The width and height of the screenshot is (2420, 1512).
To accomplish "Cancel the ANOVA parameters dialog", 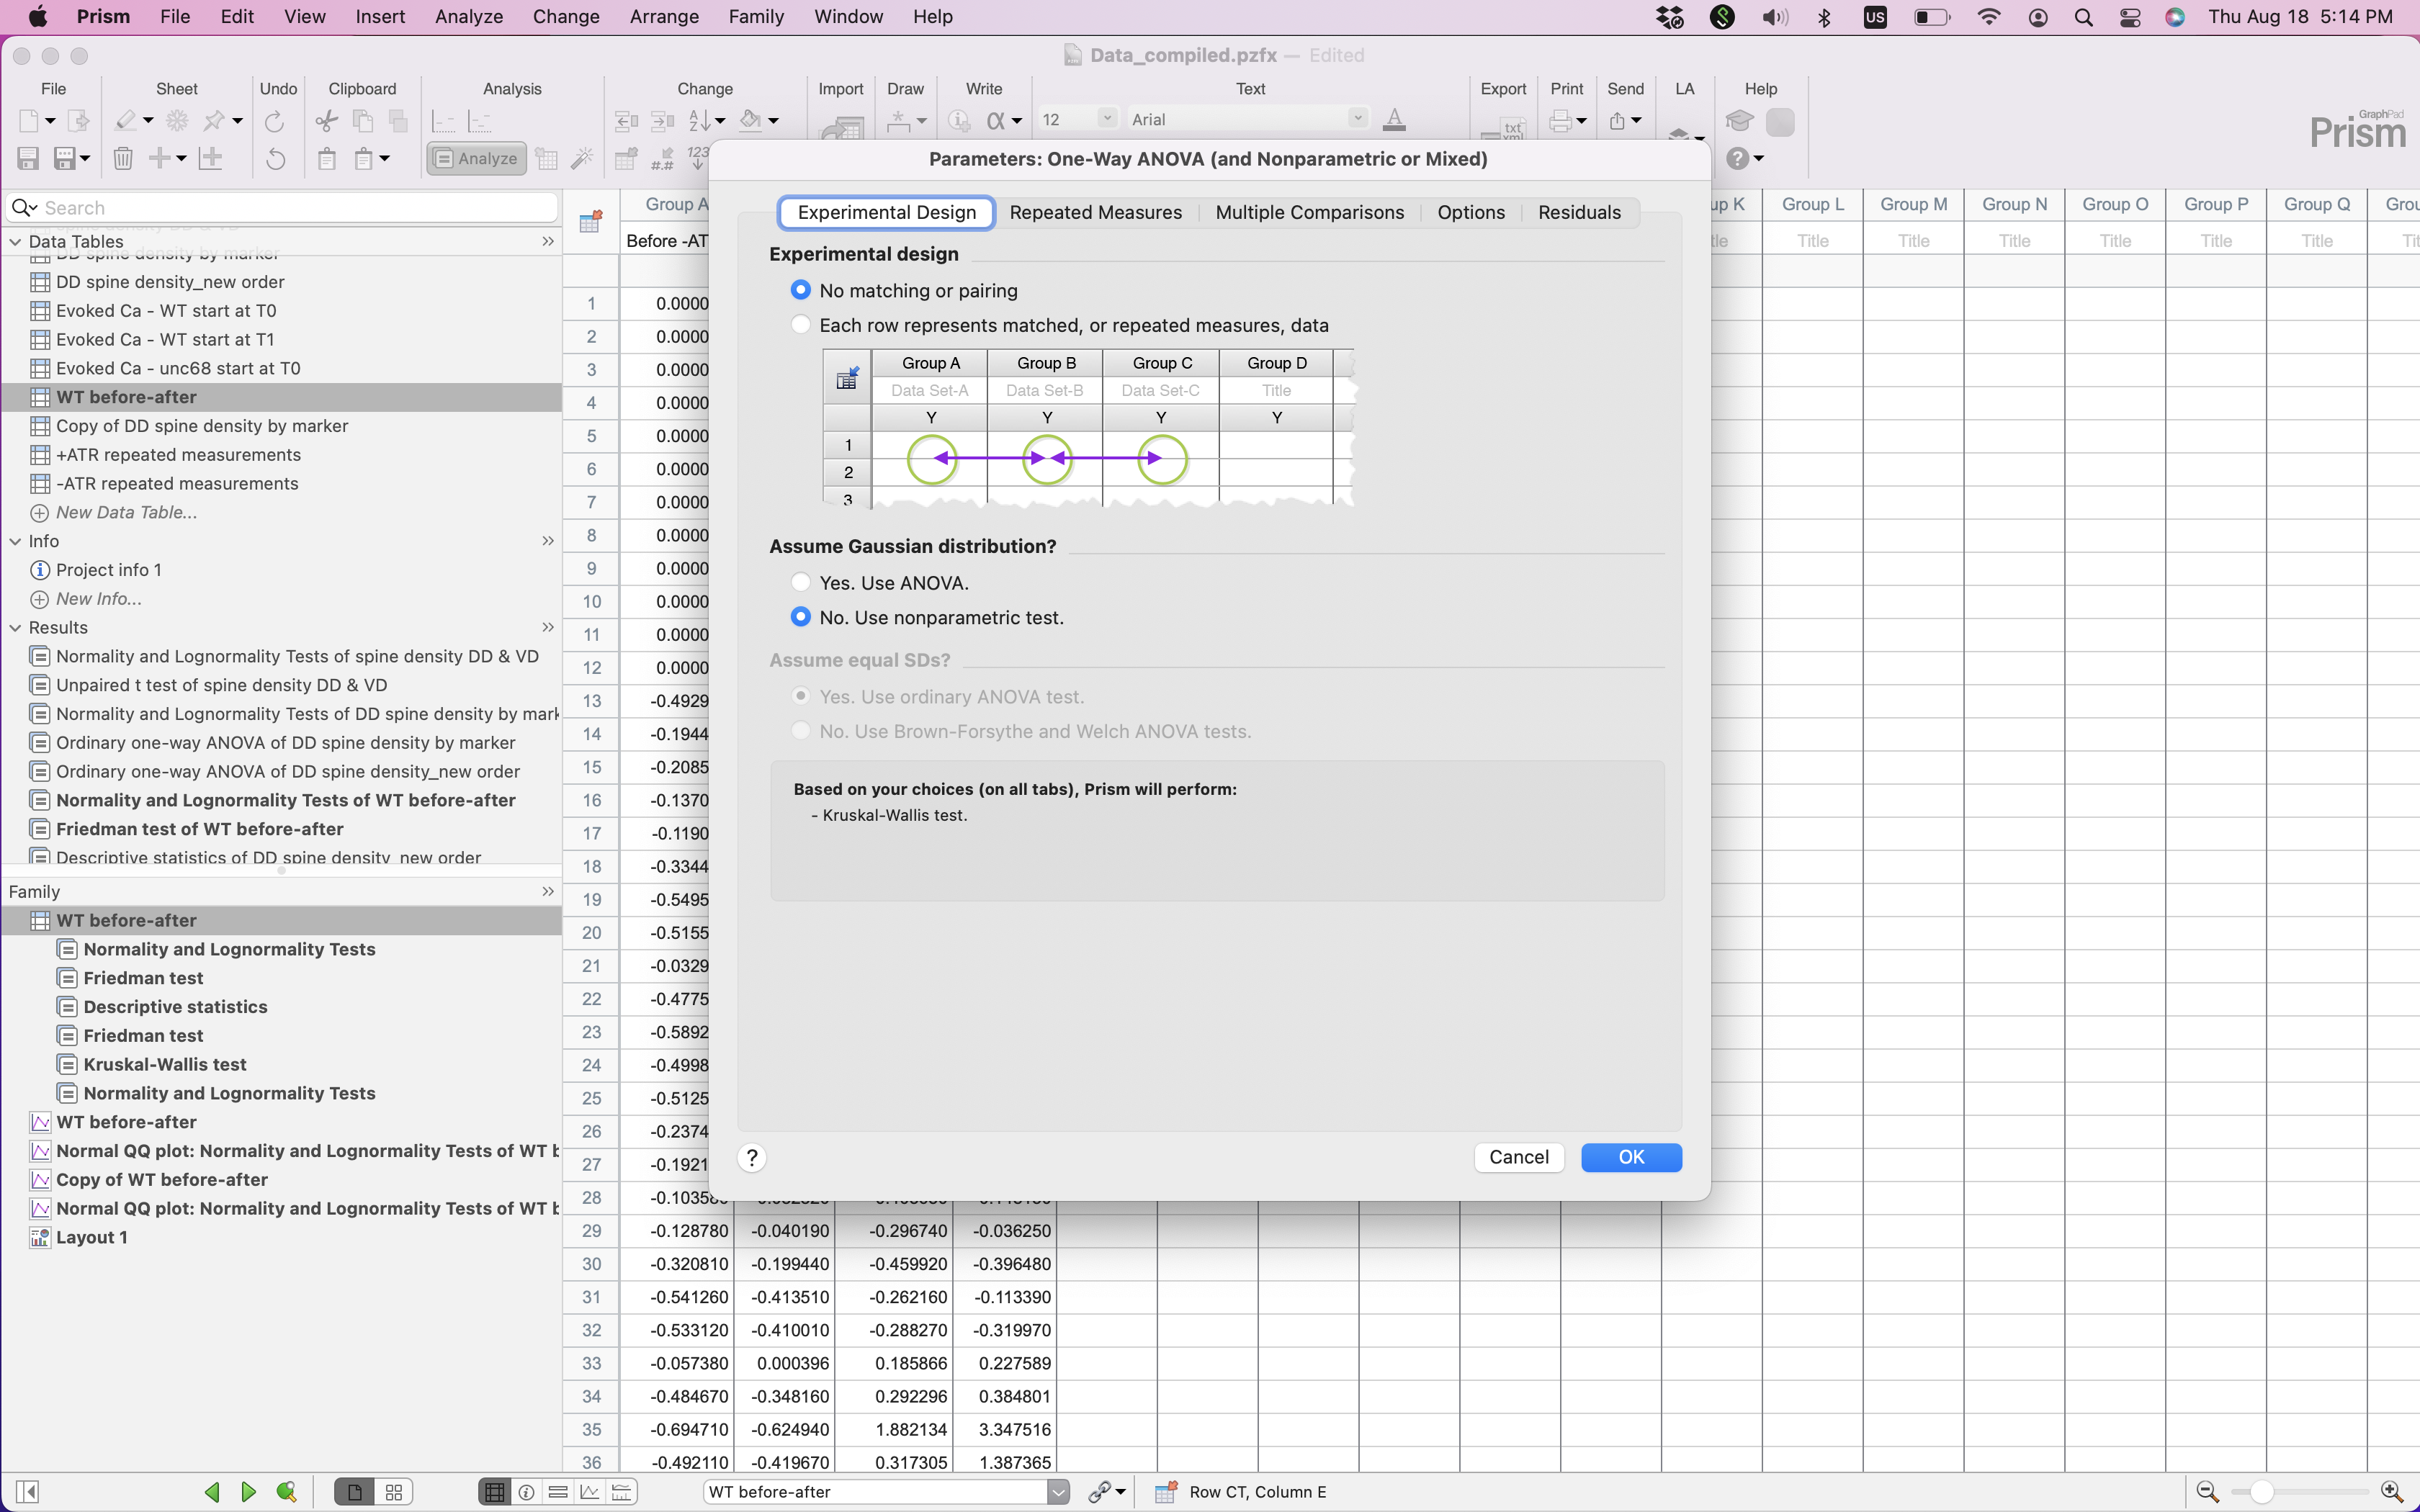I will tap(1518, 1157).
